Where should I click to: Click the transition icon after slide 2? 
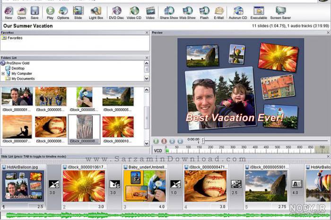pyautogui.click(x=114, y=184)
